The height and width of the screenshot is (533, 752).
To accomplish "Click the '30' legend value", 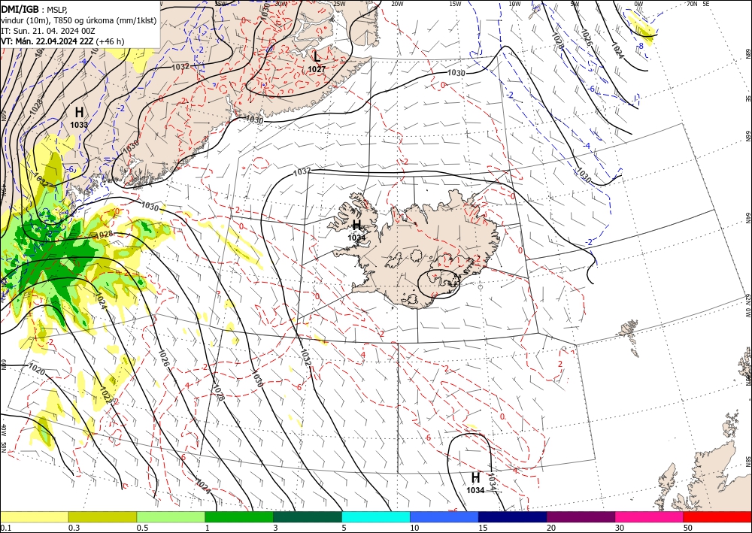I will 620,528.
